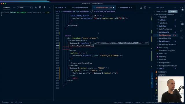Open .gitignore in Explorer

162,75
